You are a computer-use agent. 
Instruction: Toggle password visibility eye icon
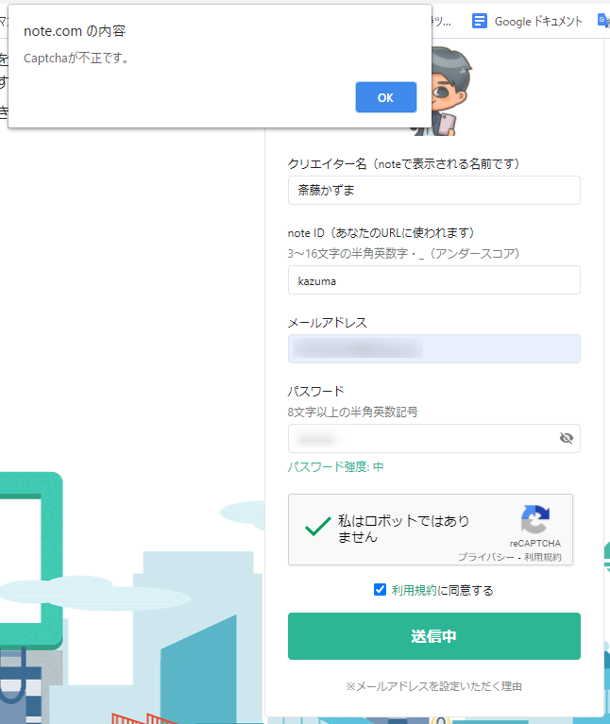(x=567, y=438)
